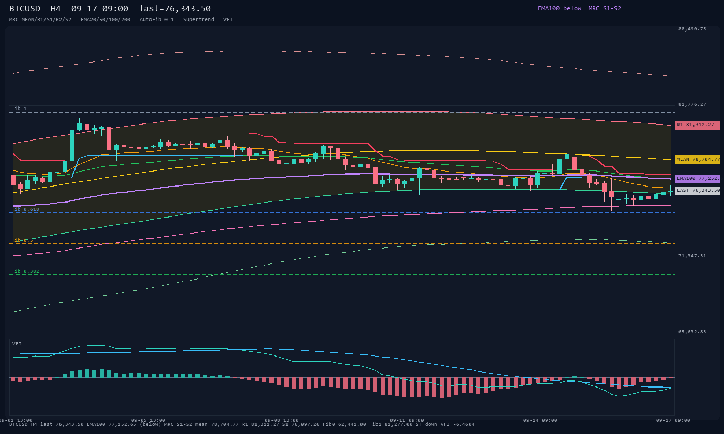The width and height of the screenshot is (724, 434).
Task: Click the VFI legend entry in header
Action: pyautogui.click(x=228, y=20)
